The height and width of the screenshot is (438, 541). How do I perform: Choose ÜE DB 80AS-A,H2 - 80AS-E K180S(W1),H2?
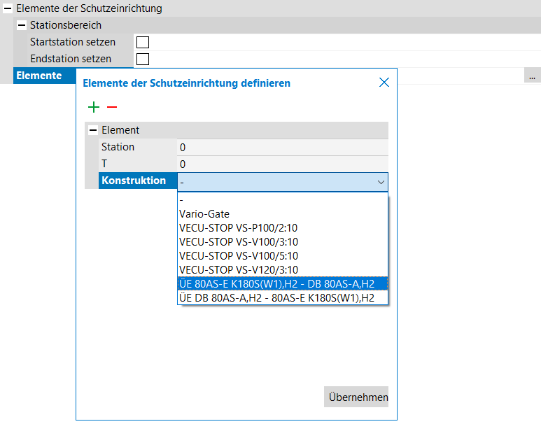(x=276, y=298)
